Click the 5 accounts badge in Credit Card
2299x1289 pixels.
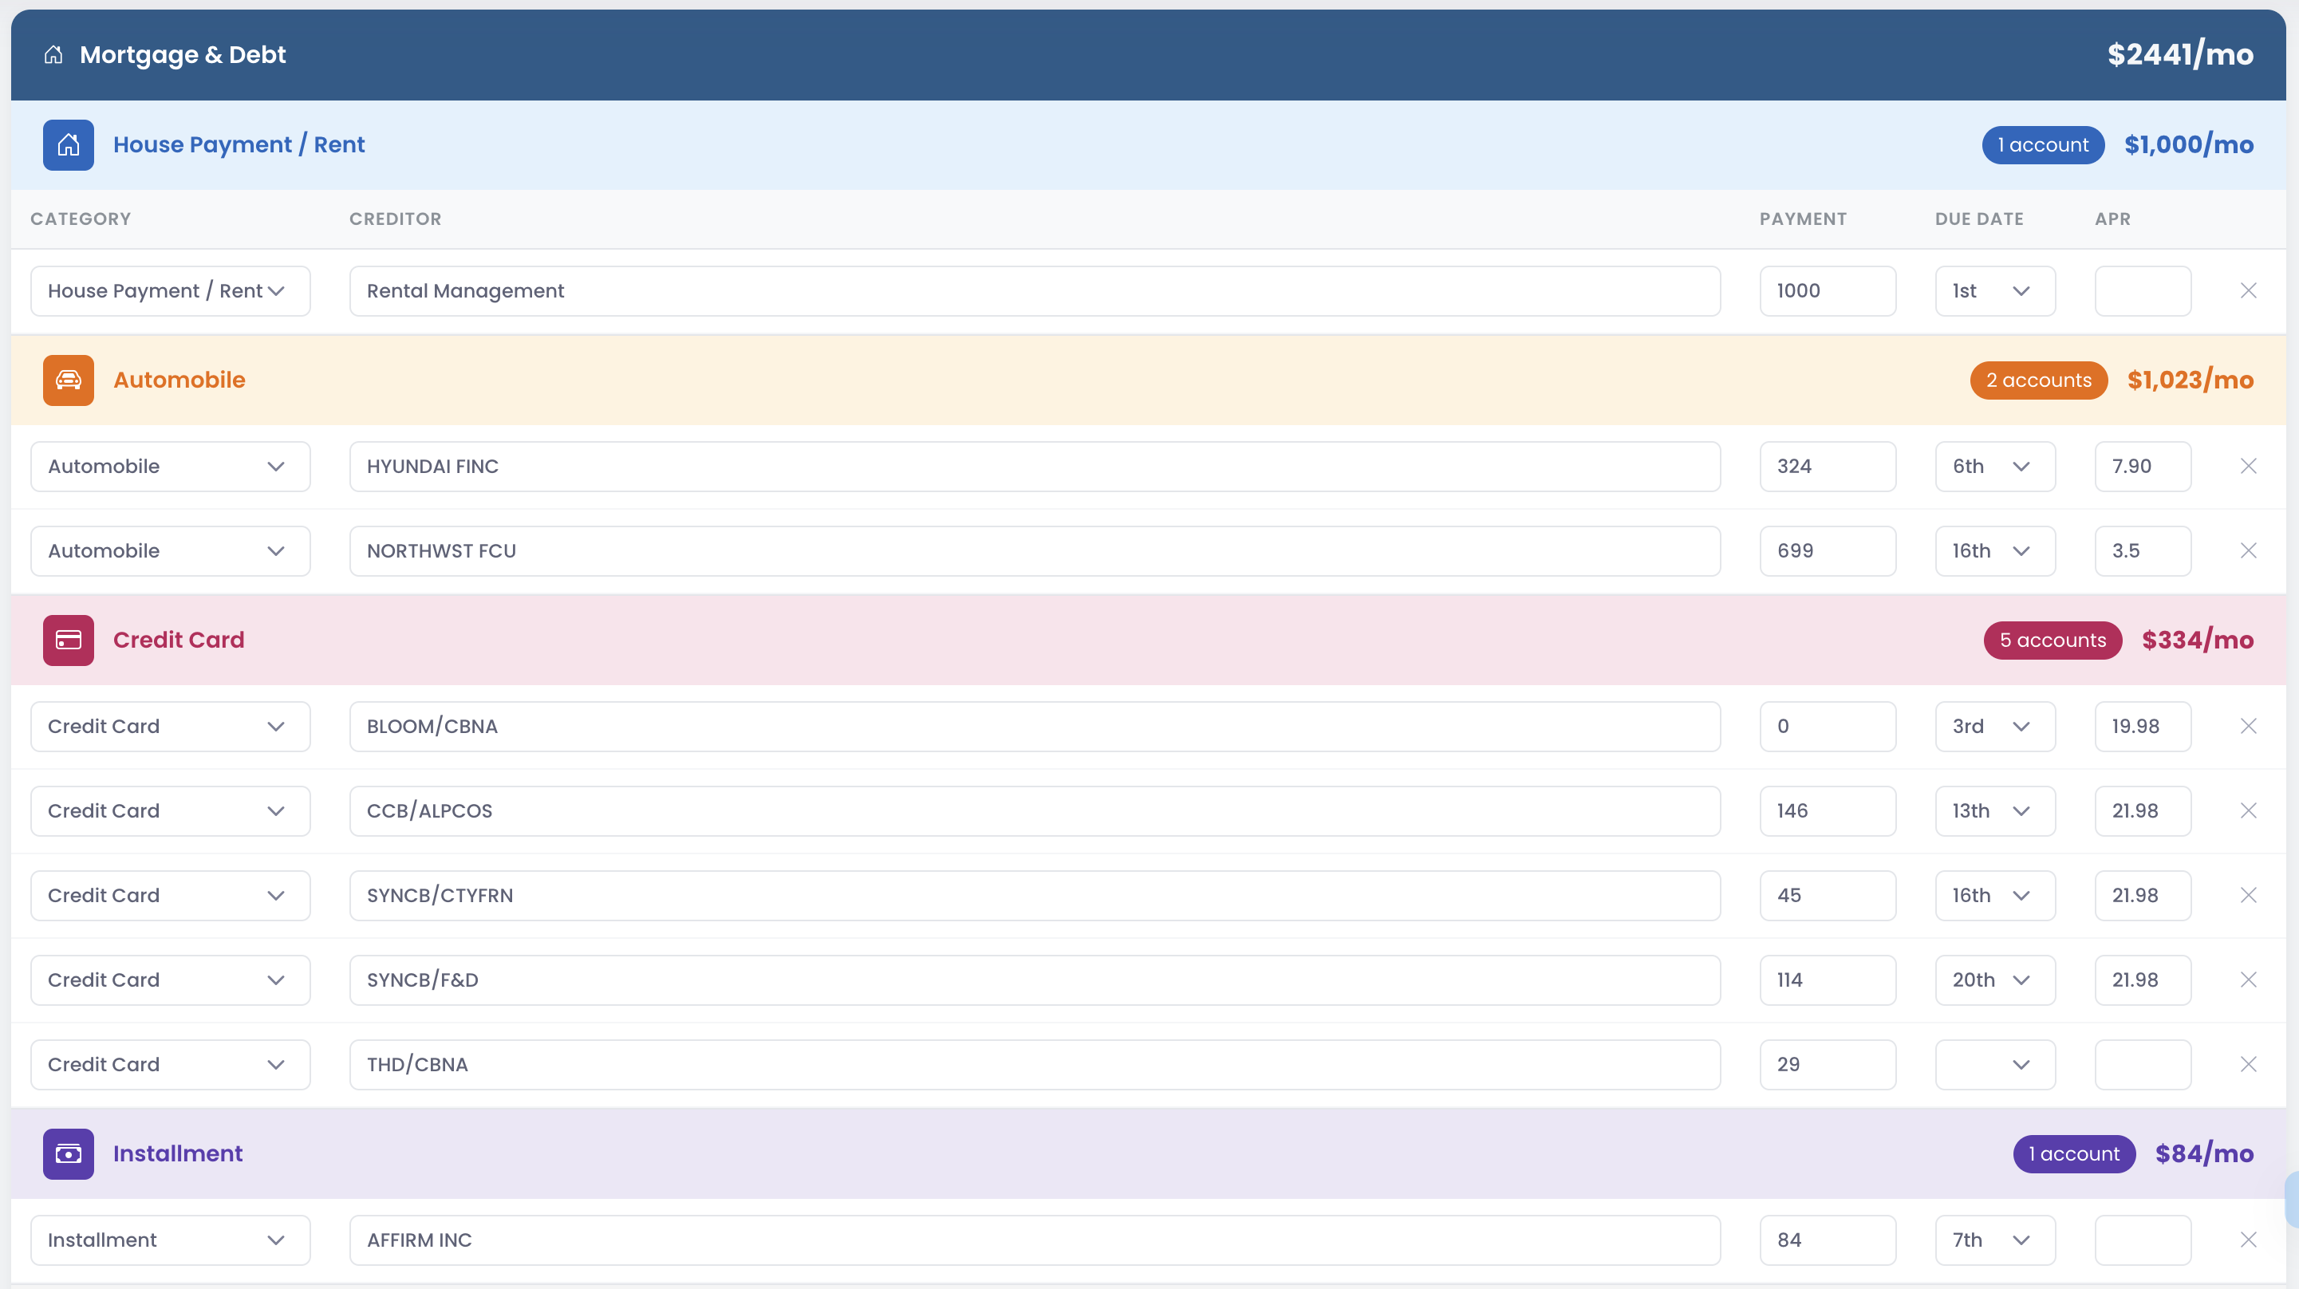pos(2052,640)
